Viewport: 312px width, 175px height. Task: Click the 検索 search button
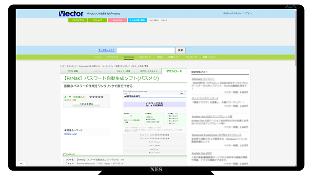coord(180,51)
